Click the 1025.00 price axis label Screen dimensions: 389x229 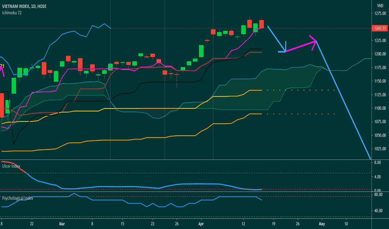(x=380, y=149)
